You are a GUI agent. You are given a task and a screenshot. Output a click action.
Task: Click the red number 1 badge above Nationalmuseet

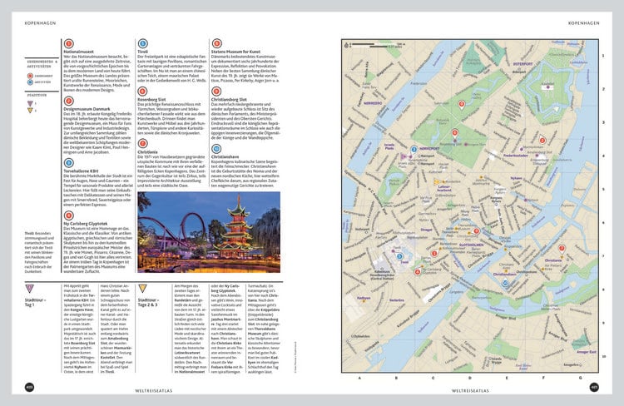pos(68,44)
